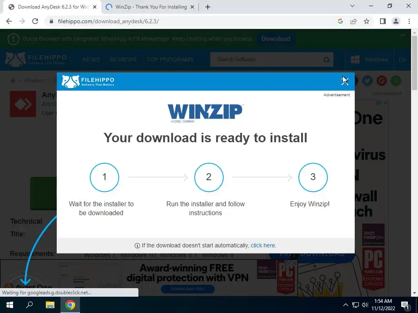The width and height of the screenshot is (418, 313).
Task: Click the AnyDesk red app icon
Action: click(23, 104)
